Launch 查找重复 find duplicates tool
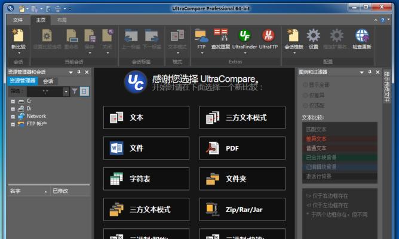The width and height of the screenshot is (399, 239). (x=220, y=36)
